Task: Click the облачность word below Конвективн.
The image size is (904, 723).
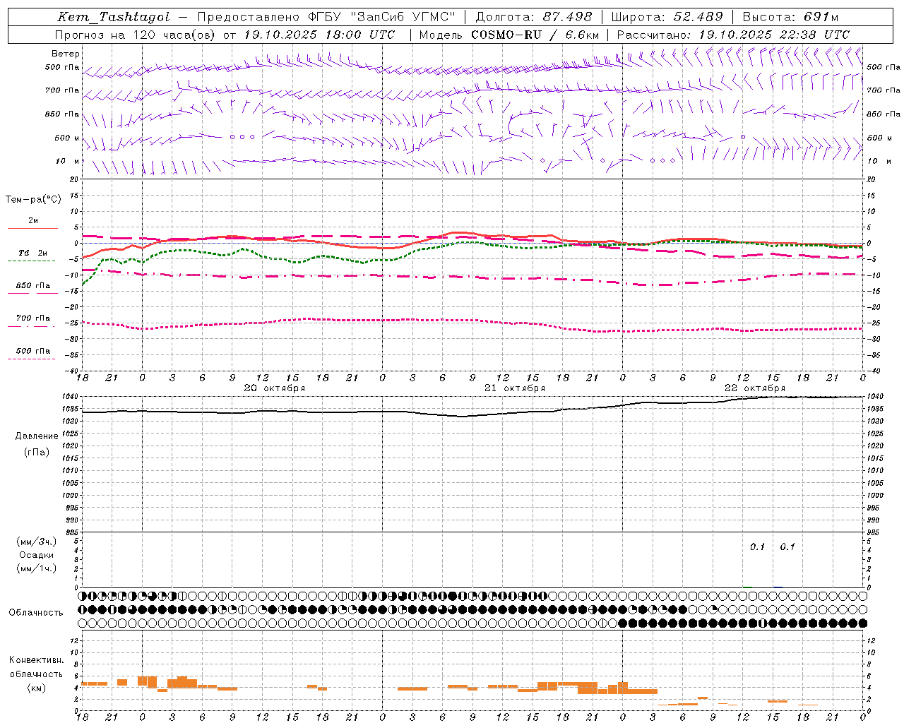Action: [x=37, y=674]
